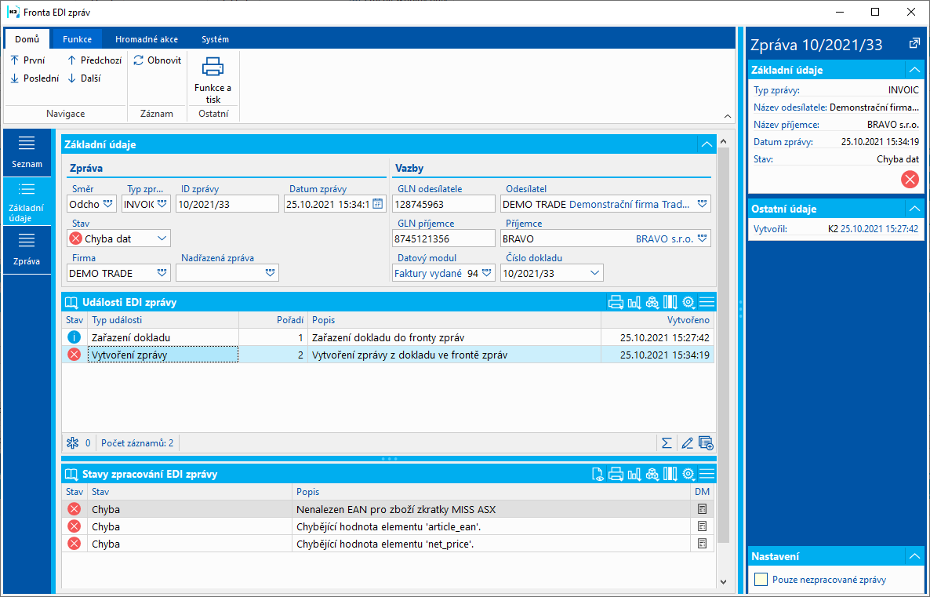This screenshot has width=930, height=597.
Task: Open the Hromadné akce ribbon tab
Action: point(146,39)
